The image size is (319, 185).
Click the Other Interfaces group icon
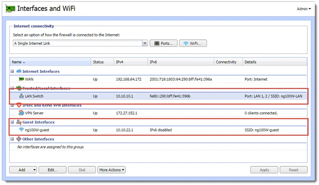pyautogui.click(x=19, y=139)
